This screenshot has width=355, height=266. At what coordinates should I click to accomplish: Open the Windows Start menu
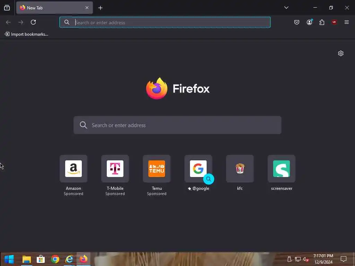pos(9,259)
